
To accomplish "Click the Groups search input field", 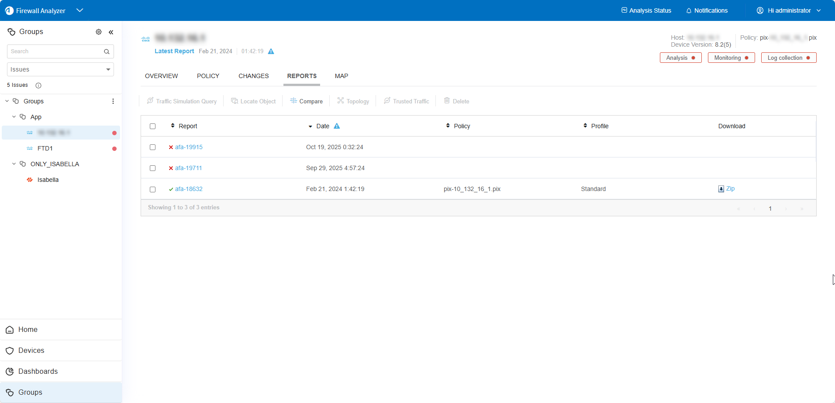I will [55, 51].
